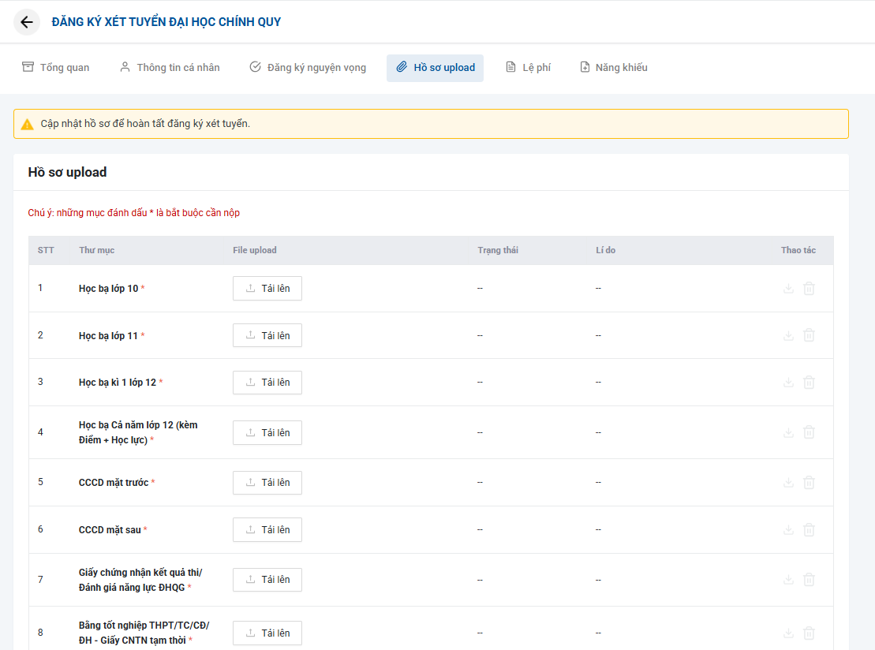Download Học bạ Cả năm lớp 12 file

(x=787, y=432)
